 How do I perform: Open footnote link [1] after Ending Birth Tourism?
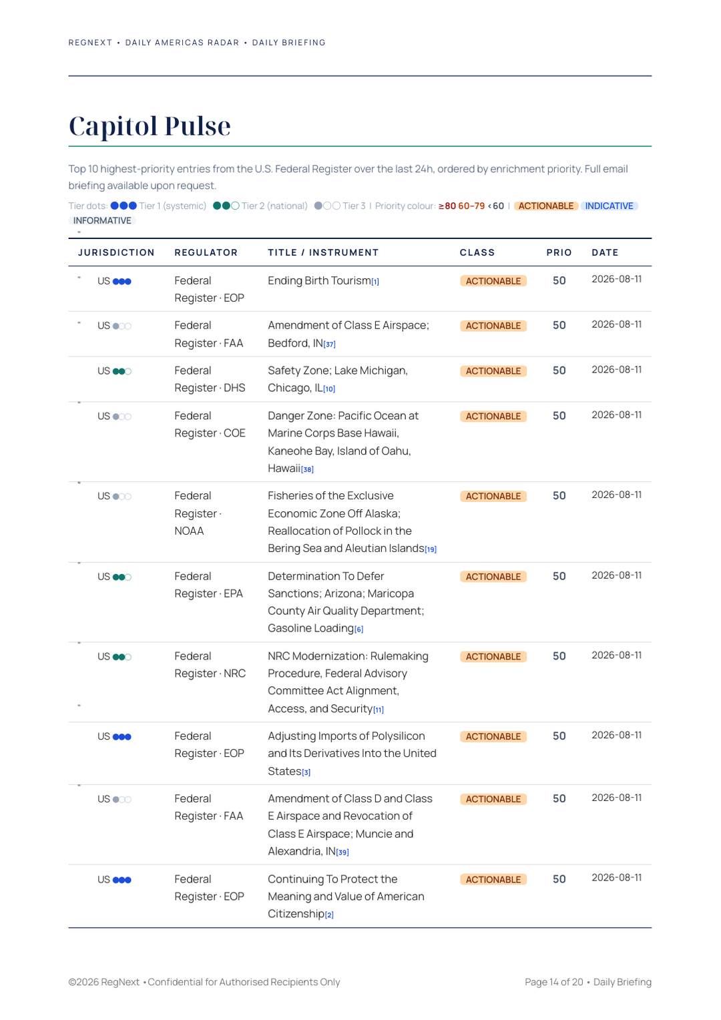(375, 282)
